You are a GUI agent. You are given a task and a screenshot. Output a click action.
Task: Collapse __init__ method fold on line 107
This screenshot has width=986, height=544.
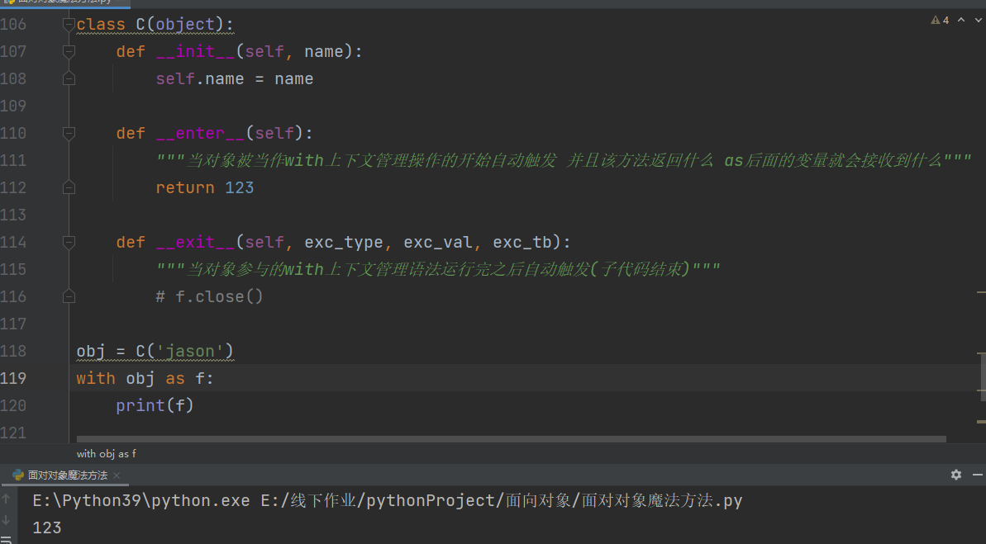coord(69,51)
